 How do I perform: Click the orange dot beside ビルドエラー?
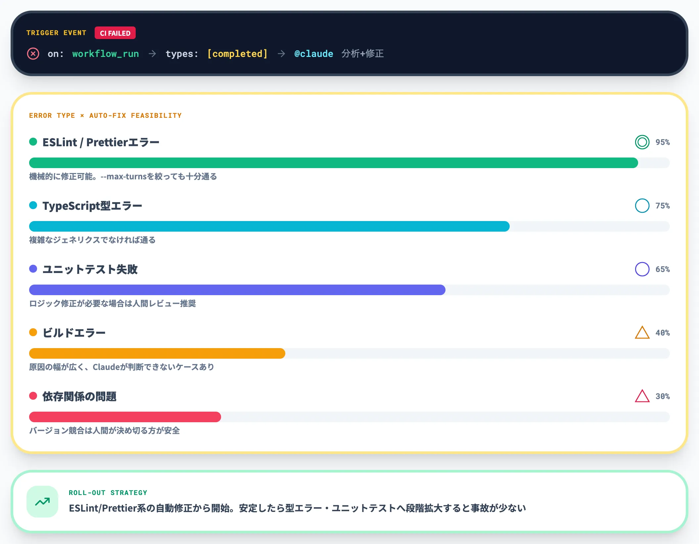pos(33,333)
